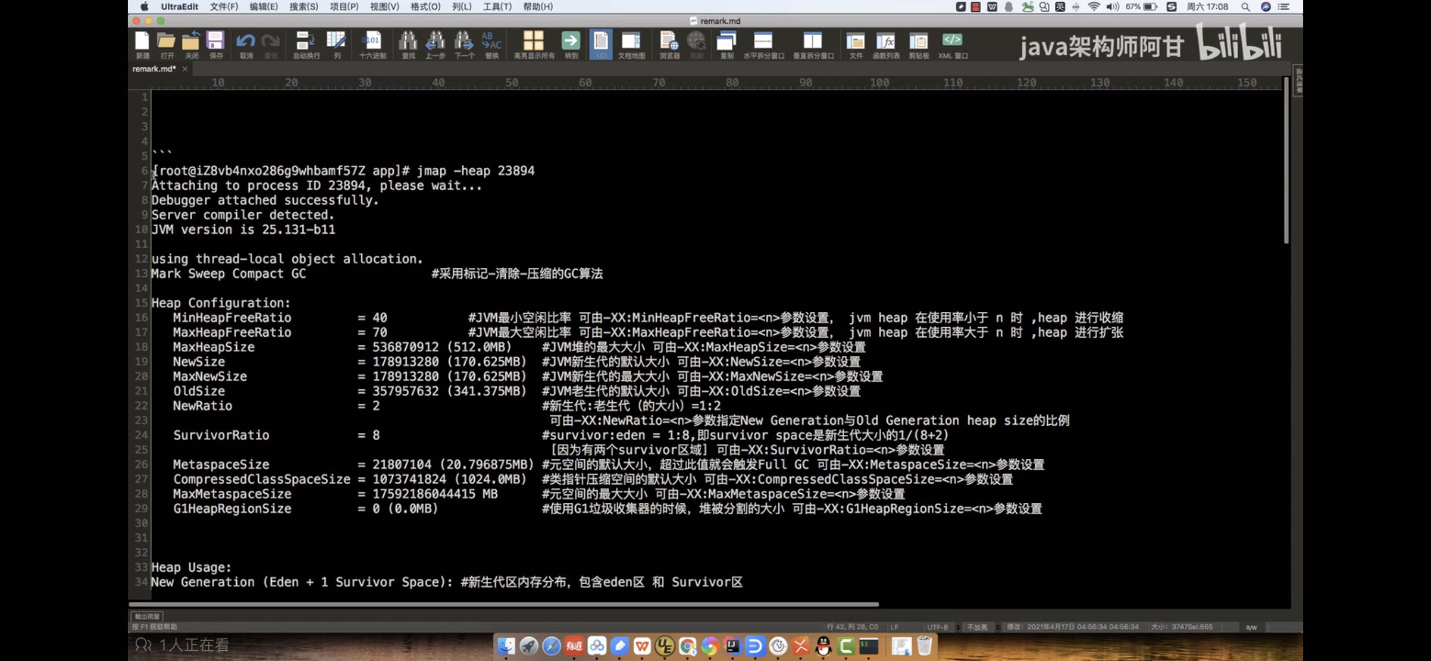Open 转到 go-to line icon

pyautogui.click(x=571, y=45)
